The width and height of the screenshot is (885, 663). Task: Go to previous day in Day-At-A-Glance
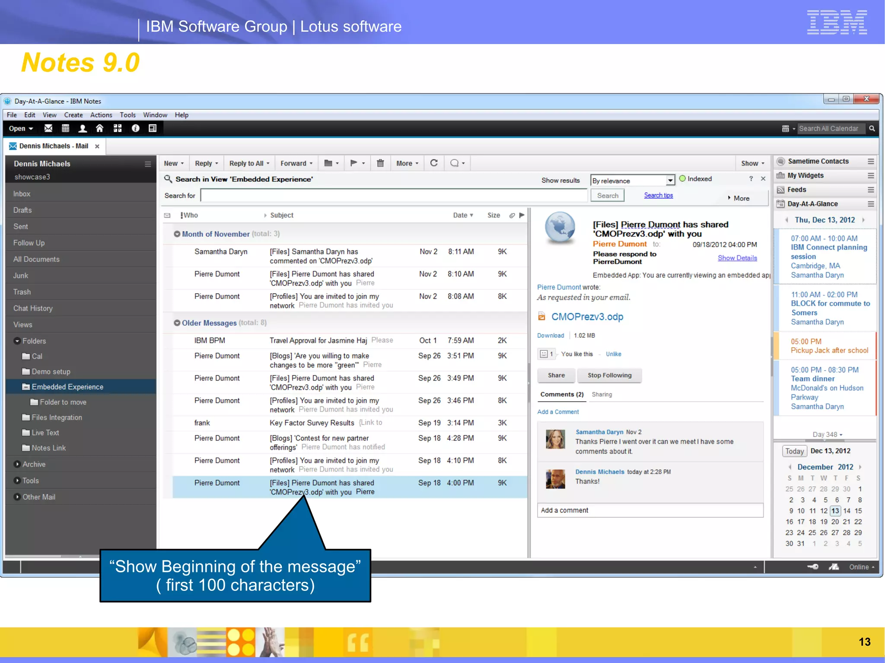(x=786, y=220)
